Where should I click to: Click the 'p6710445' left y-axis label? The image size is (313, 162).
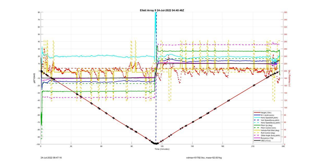tap(34, 78)
